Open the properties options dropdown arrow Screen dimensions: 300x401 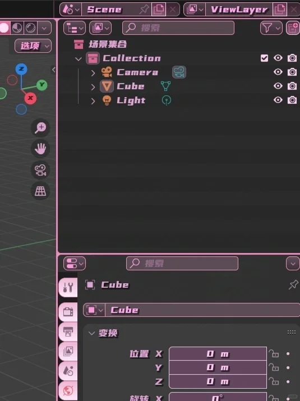(293, 264)
